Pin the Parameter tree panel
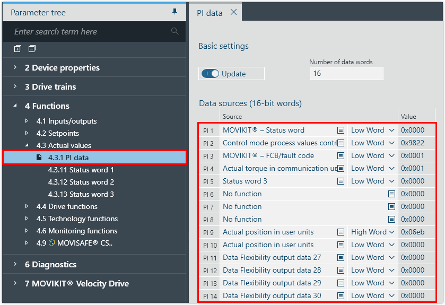This screenshot has width=445, height=305. pos(175,12)
